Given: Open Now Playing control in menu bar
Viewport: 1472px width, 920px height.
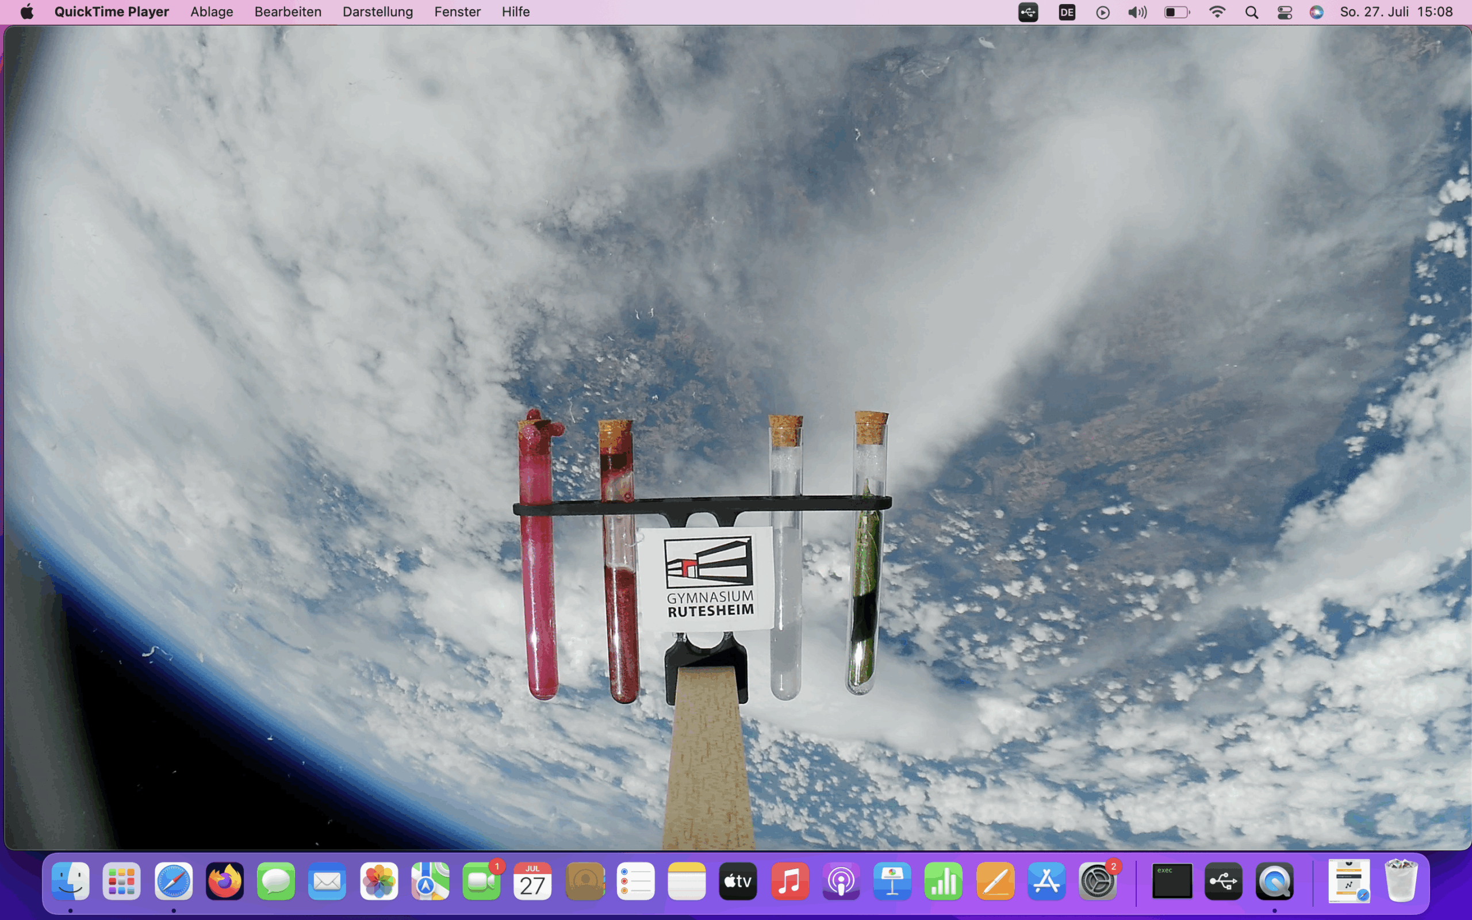Looking at the screenshot, I should [1102, 12].
